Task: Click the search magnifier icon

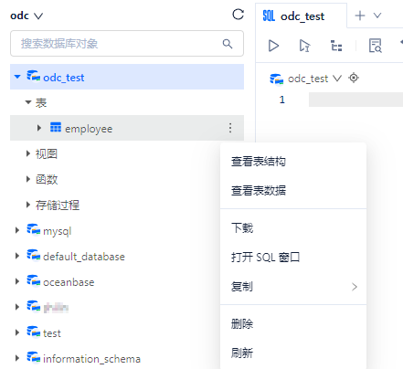Action: tap(228, 44)
